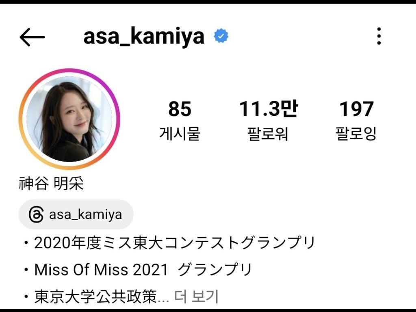
Task: Click the 85 posts count
Action: (x=180, y=109)
